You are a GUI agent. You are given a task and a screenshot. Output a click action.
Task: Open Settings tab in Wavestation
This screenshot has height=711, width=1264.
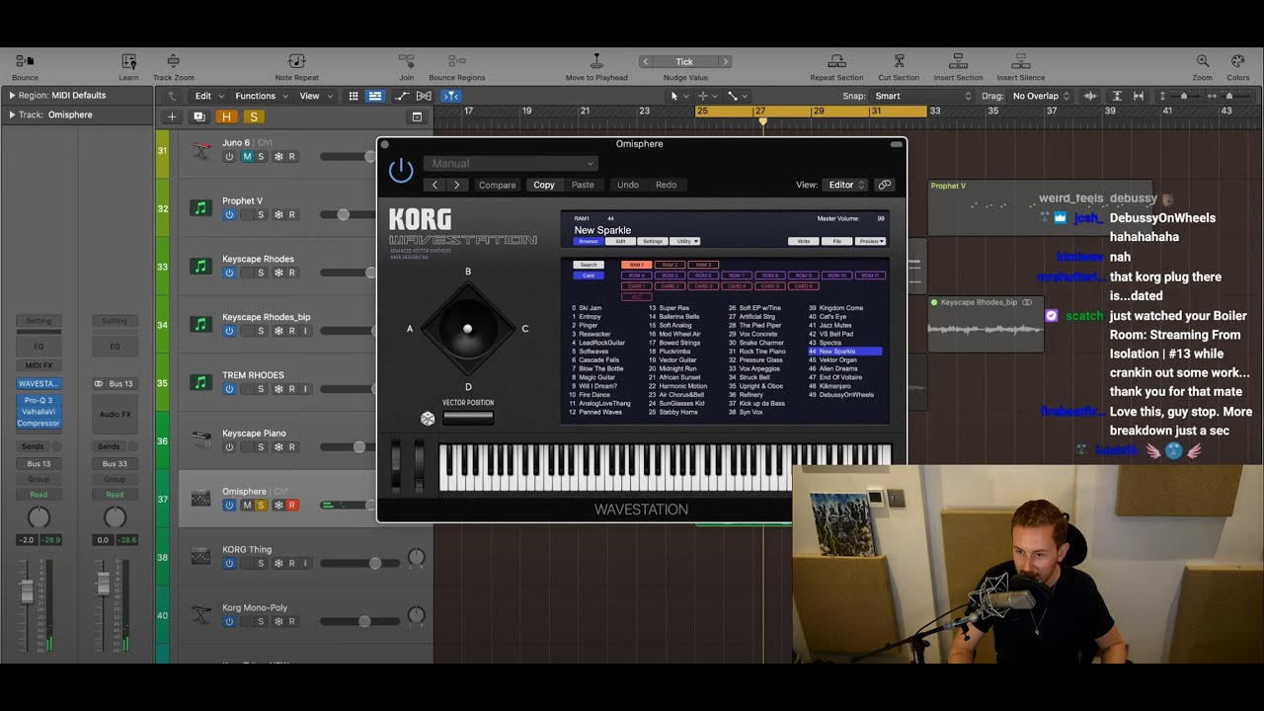tap(653, 241)
